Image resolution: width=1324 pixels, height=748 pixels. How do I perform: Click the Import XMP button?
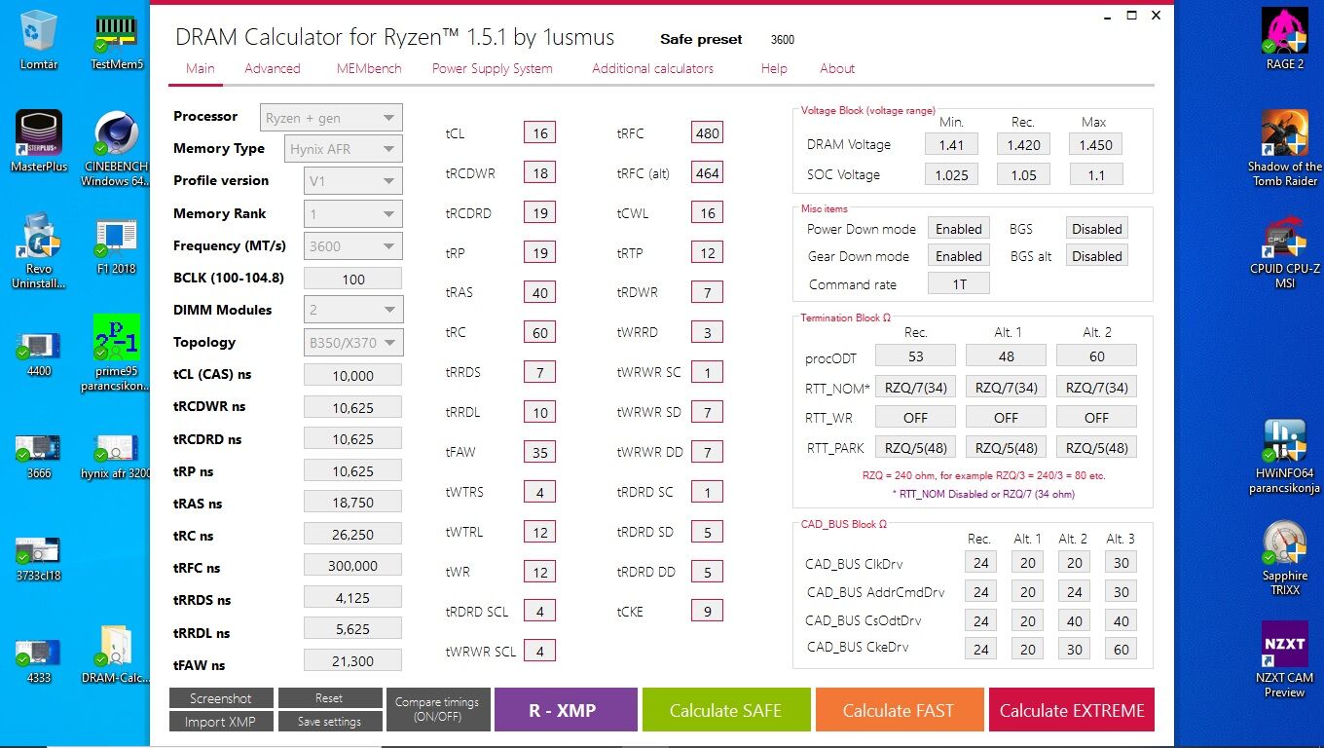click(221, 722)
